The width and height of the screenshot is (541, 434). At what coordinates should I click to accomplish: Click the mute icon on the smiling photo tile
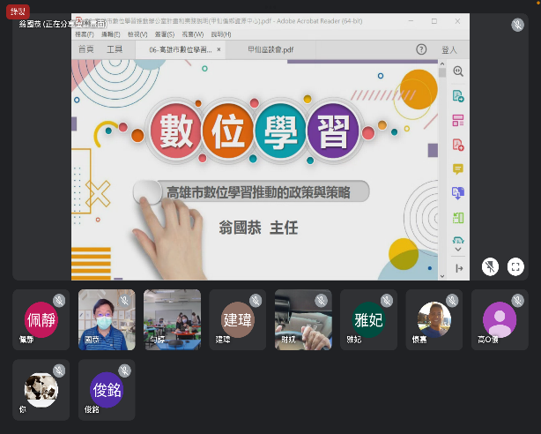[452, 301]
